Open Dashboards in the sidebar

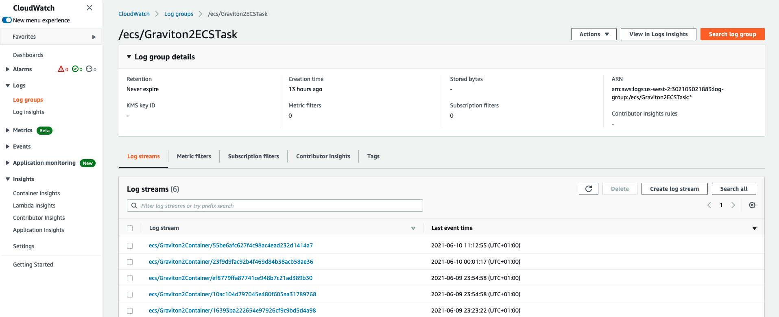click(28, 55)
